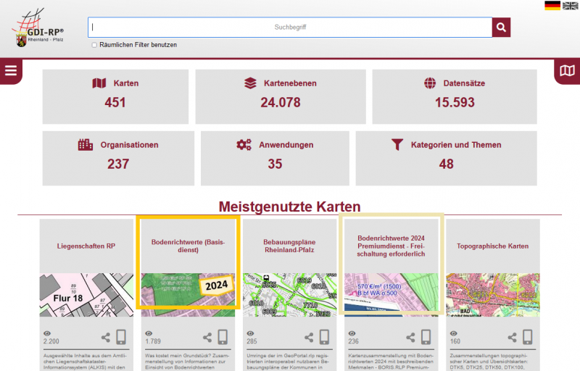This screenshot has width=580, height=371.
Task: Click the view count 1.789
Action: pyautogui.click(x=153, y=341)
